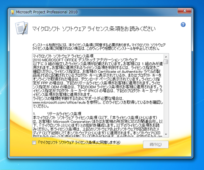This screenshot has height=170, width=204.
Task: Click the heading マイクロソフト ソフトウェア ライセンス条項をお読みください
Action: 94,29
